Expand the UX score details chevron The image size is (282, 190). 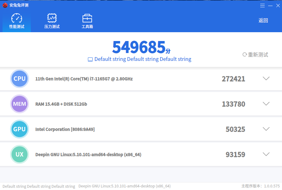click(x=266, y=154)
